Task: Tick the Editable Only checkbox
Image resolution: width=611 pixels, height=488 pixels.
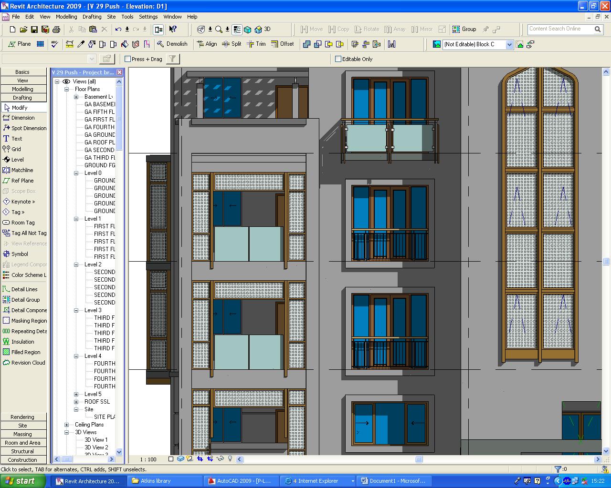Action: click(x=338, y=59)
